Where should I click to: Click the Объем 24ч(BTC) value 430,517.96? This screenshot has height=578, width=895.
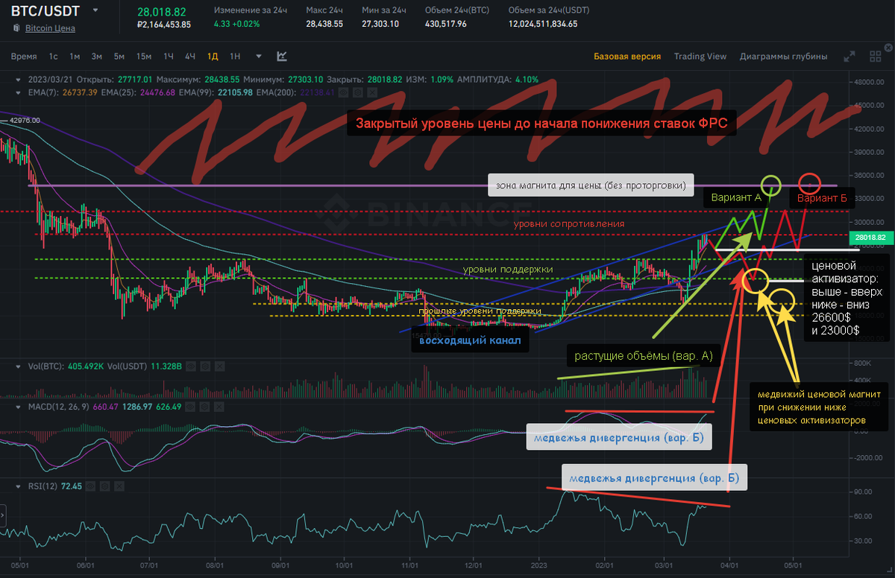445,24
